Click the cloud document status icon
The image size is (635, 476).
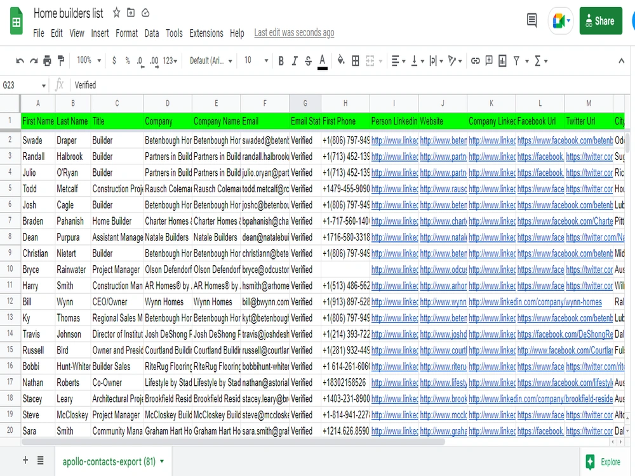145,13
